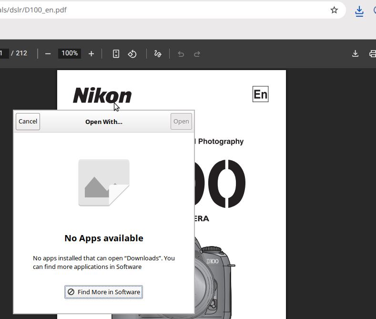Zoom out the PDF with minus button
The height and width of the screenshot is (319, 376).
point(48,53)
